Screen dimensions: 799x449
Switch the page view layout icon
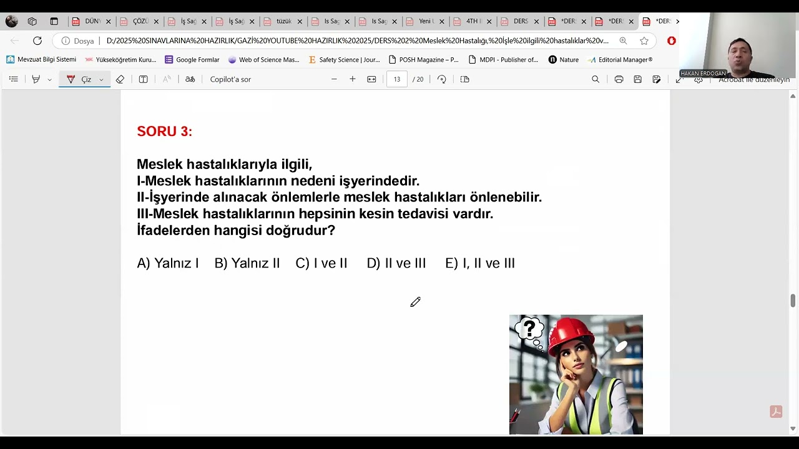[x=464, y=79]
